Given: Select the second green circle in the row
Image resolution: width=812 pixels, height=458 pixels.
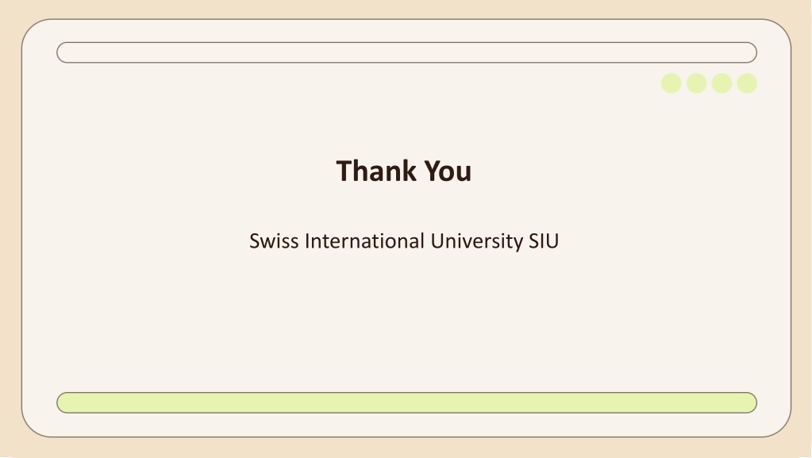Looking at the screenshot, I should 697,83.
